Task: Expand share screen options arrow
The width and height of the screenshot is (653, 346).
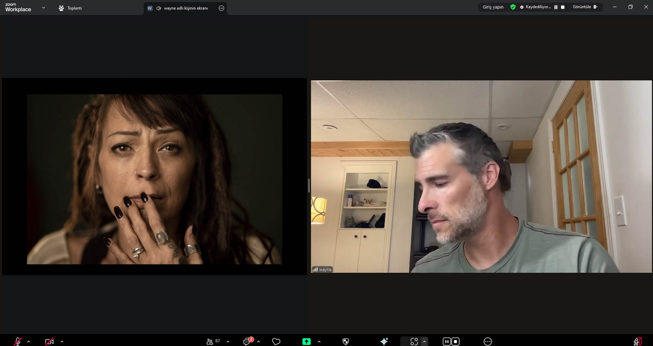Action: pos(319,341)
